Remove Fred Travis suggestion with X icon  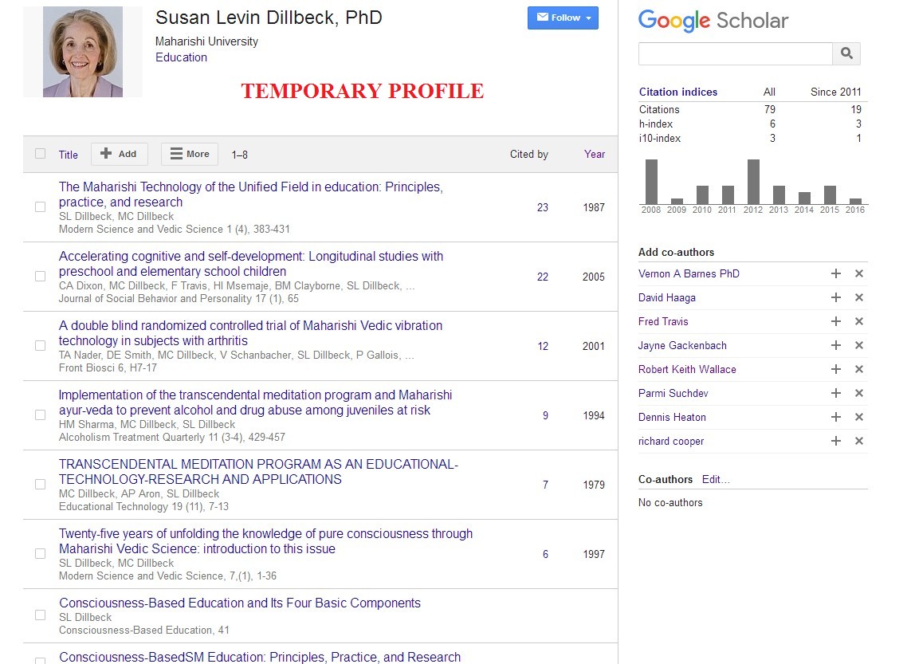(x=859, y=321)
